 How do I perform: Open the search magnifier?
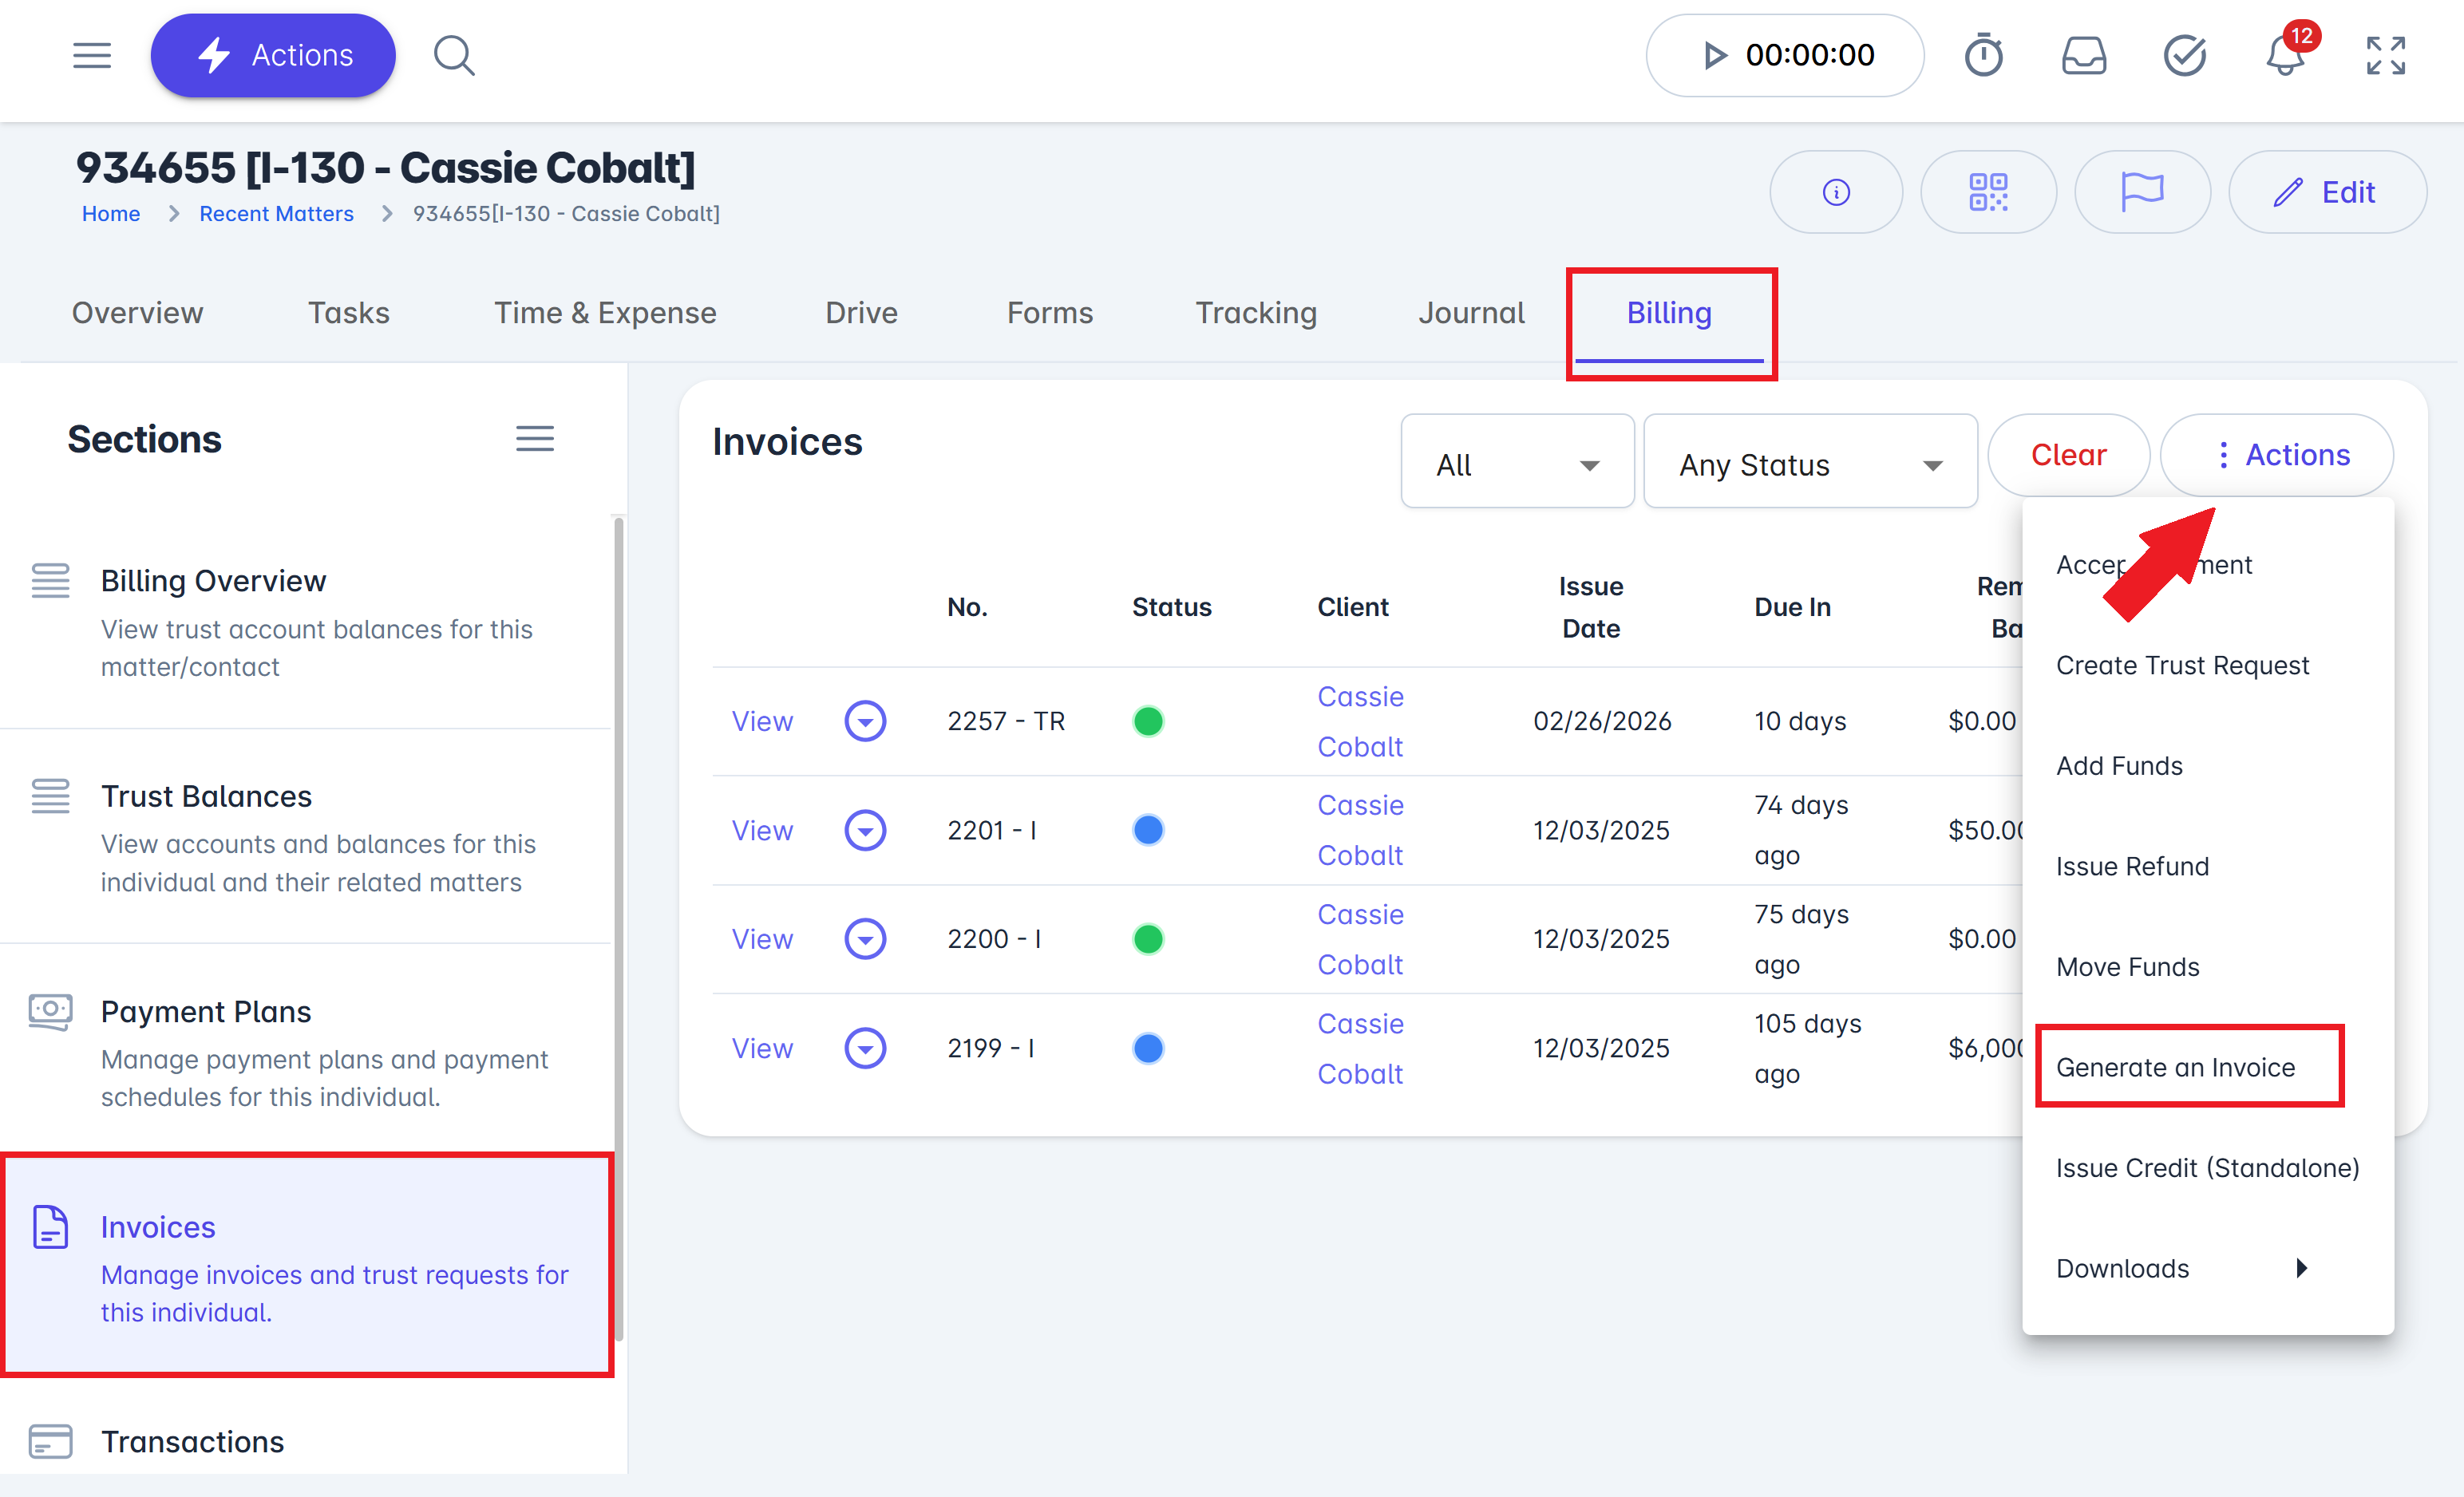(454, 55)
